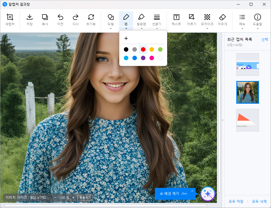Image resolution: width=271 pixels, height=208 pixels.
Task: Expand the Shapes (도형) dropdown arrow
Action: coord(111,28)
